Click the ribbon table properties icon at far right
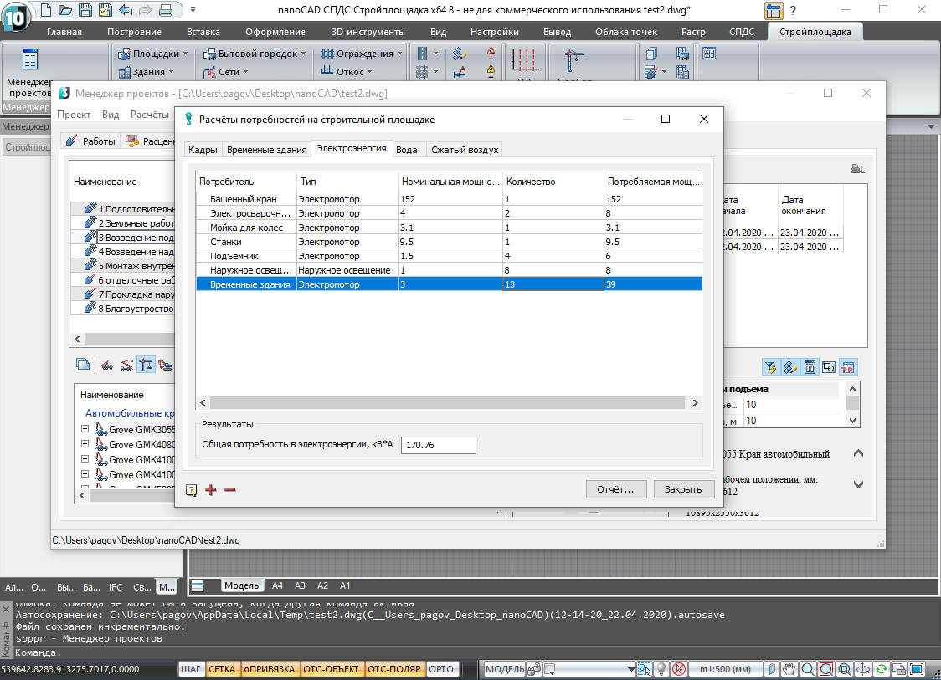941x680 pixels. [x=709, y=54]
